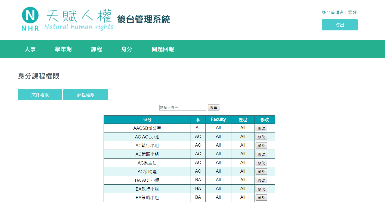Click 修改 for BA執行小組 row
The width and height of the screenshot is (385, 202).
[x=261, y=189]
